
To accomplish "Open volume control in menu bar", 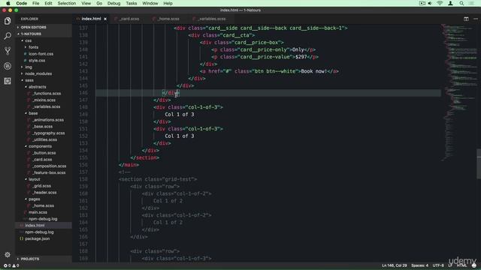I will 430,3.
